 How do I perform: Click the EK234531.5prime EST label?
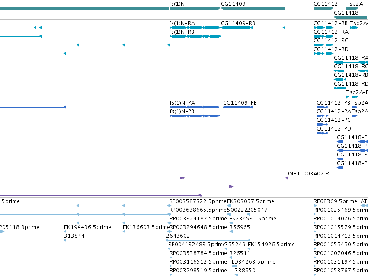click(x=253, y=219)
